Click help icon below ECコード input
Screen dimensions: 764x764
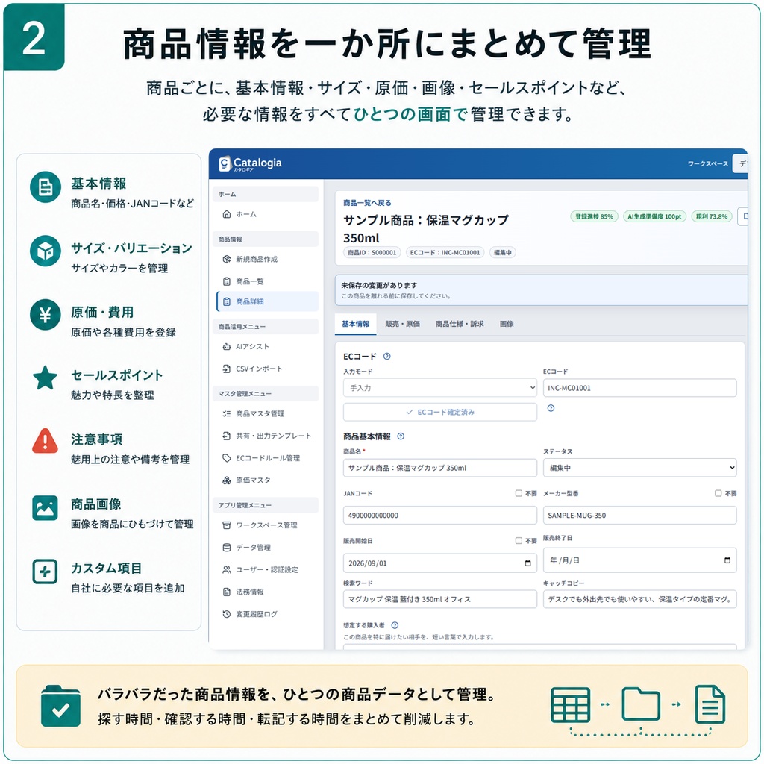(x=551, y=408)
